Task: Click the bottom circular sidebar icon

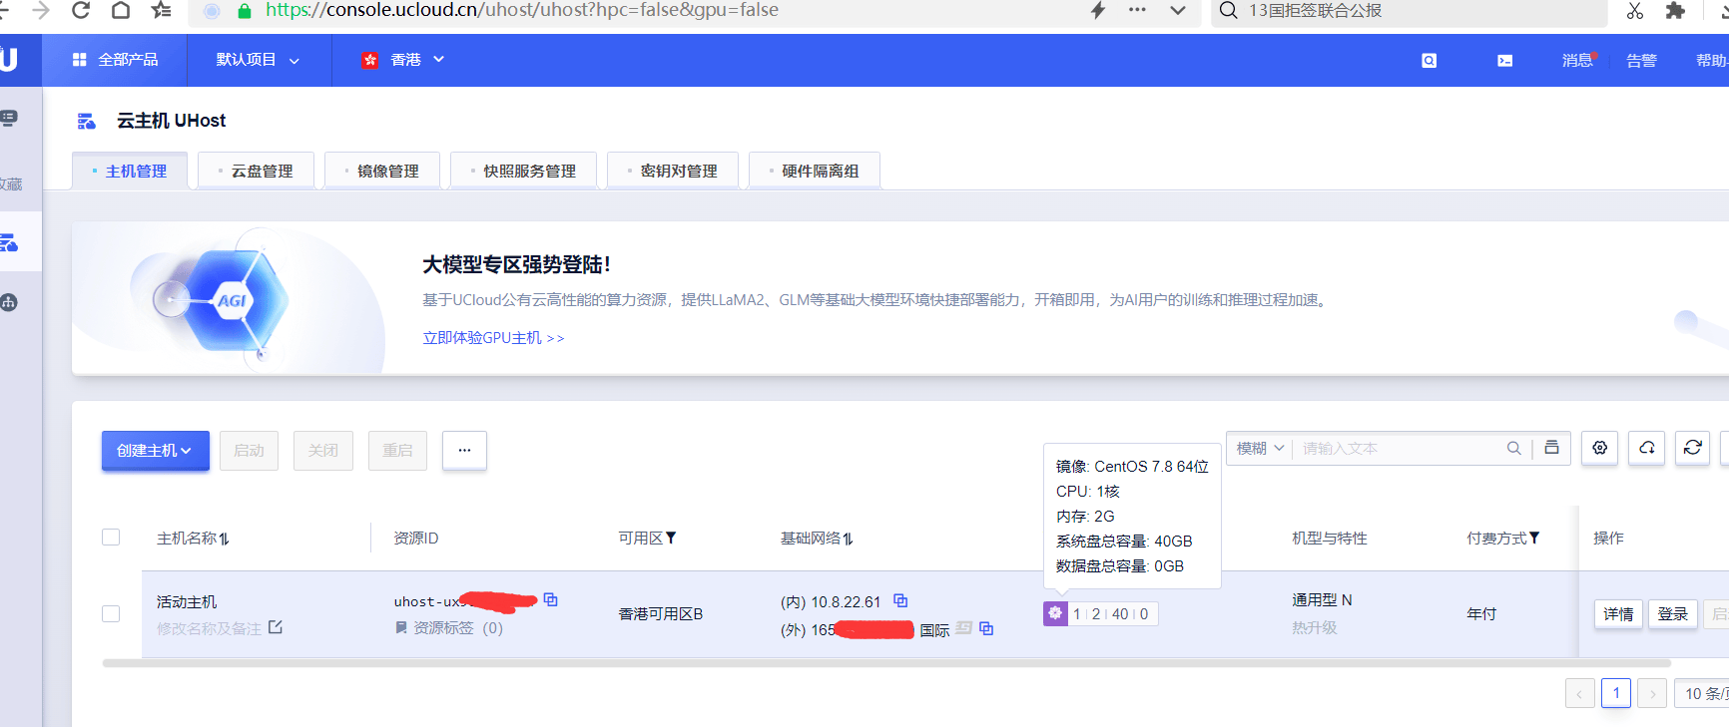Action: (9, 302)
